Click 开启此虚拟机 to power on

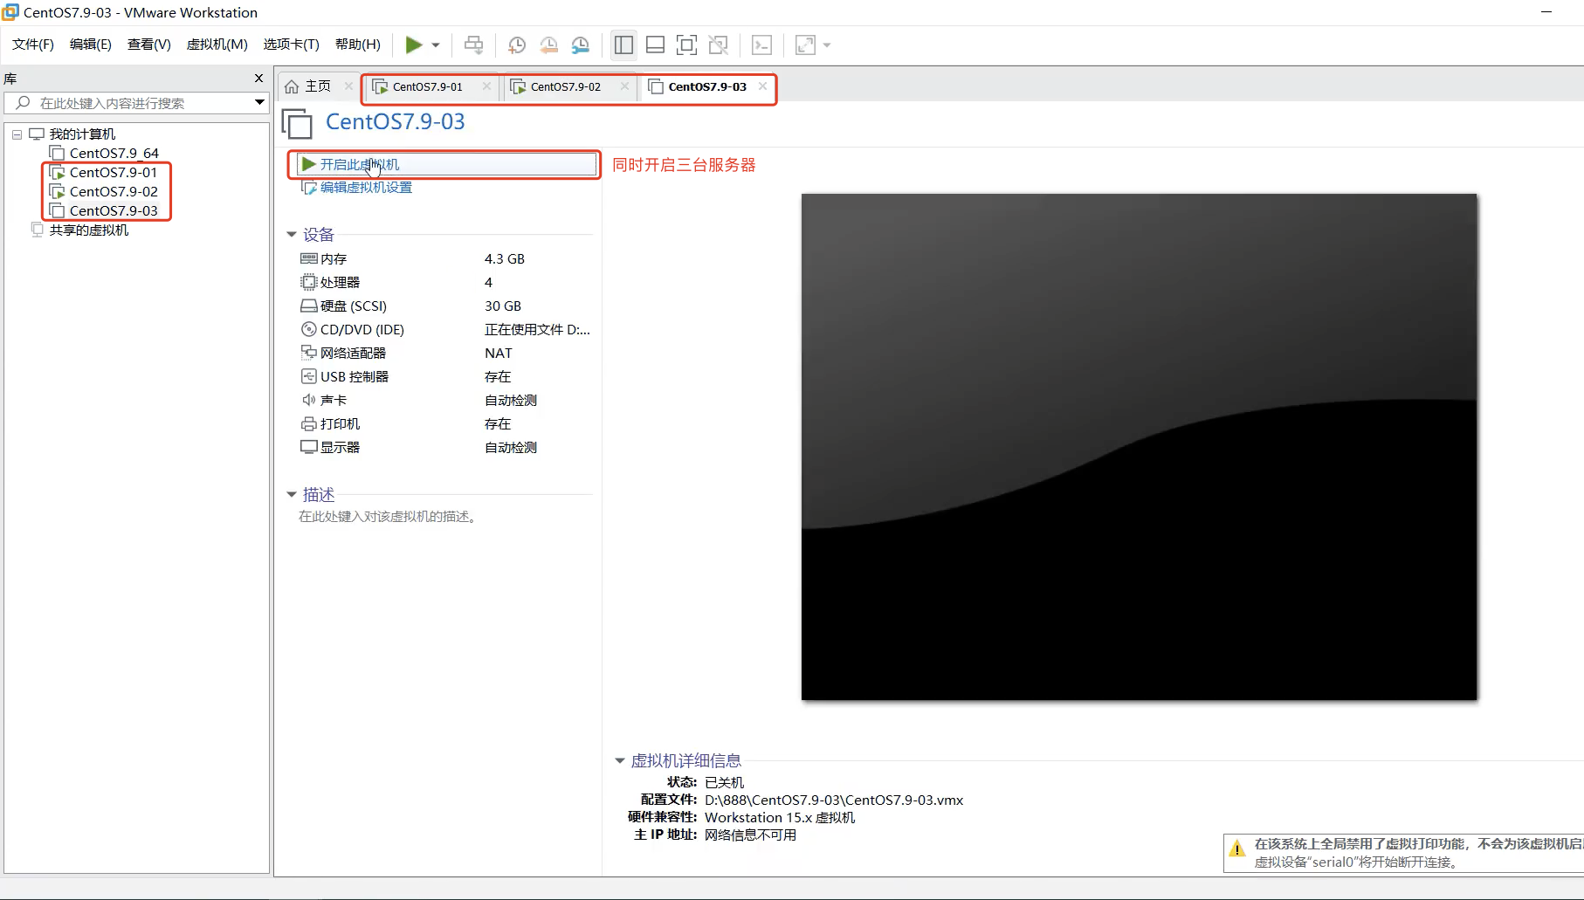[x=446, y=164]
